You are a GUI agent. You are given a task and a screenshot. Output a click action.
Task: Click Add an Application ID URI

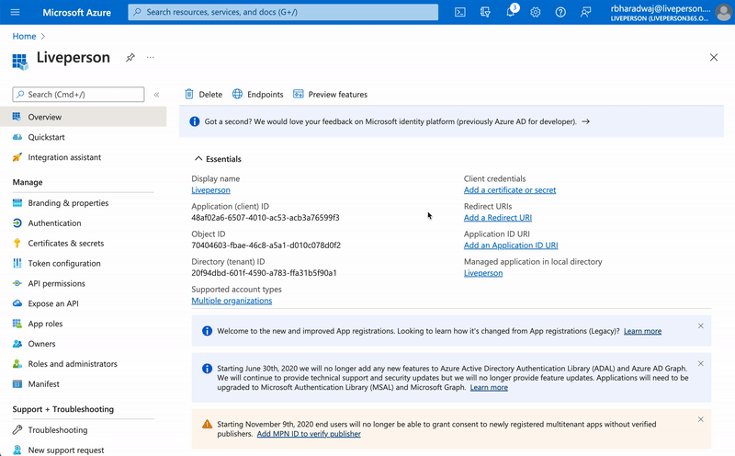coord(511,245)
